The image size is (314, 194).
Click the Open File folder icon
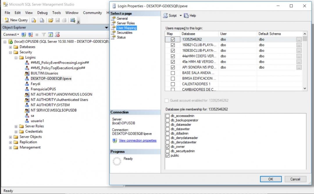click(x=51, y=20)
